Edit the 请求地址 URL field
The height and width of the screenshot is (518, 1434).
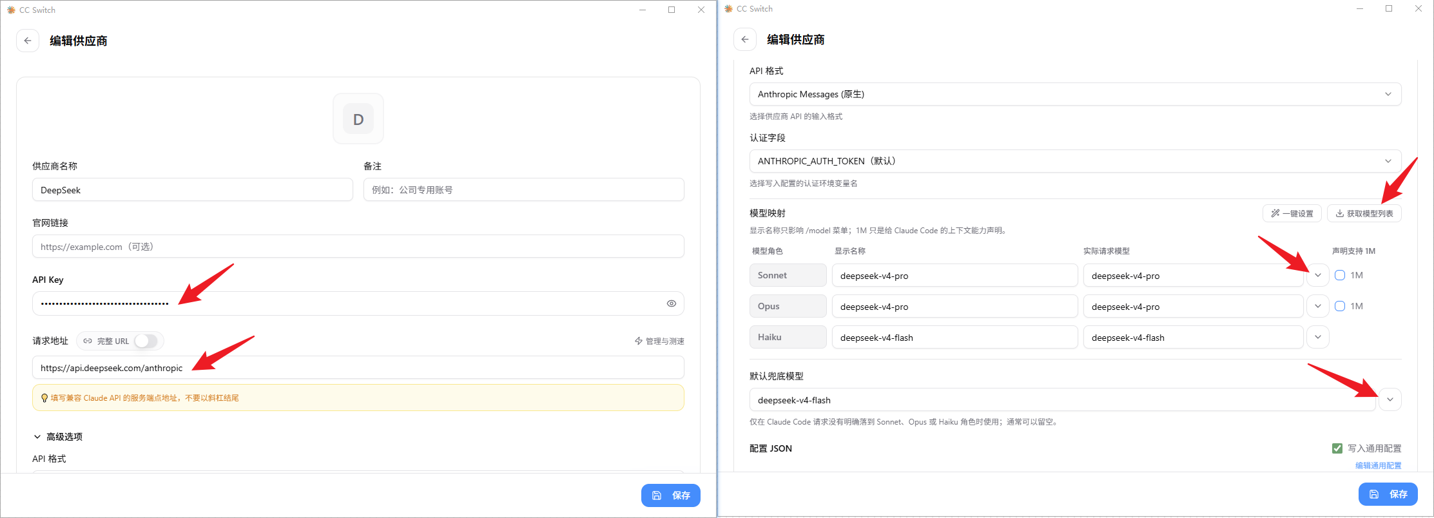358,368
